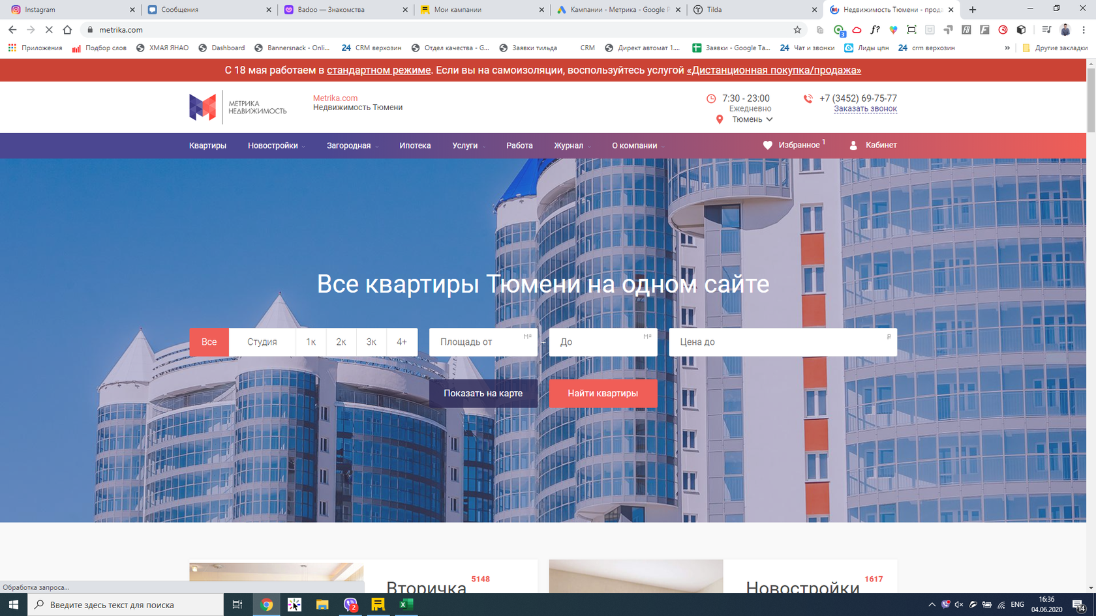The height and width of the screenshot is (616, 1096).
Task: Expand the Тюмень city selector
Action: tap(752, 119)
